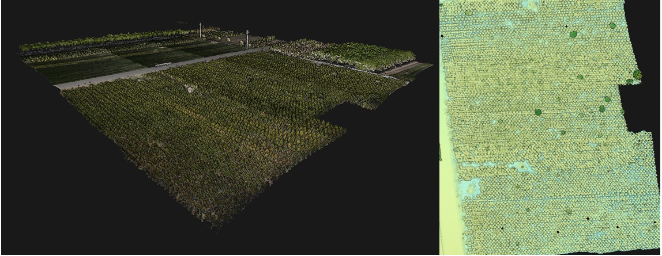
Task: Click the dark green tree on the orthophoto's right edge
Action: (637, 74)
